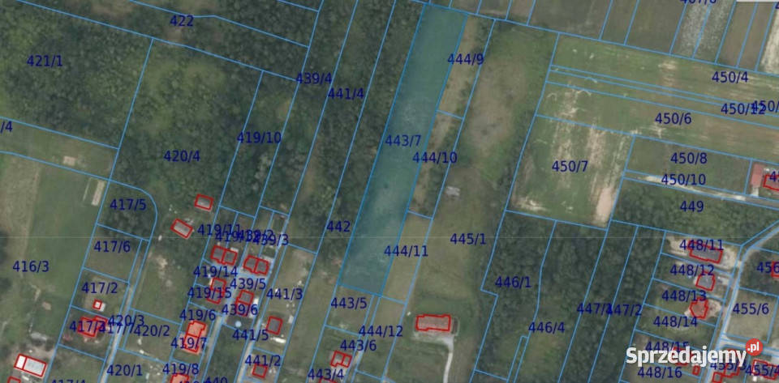This screenshot has height=383, width=779.
Task: Click parcel label 420/1
Action: click(124, 369)
